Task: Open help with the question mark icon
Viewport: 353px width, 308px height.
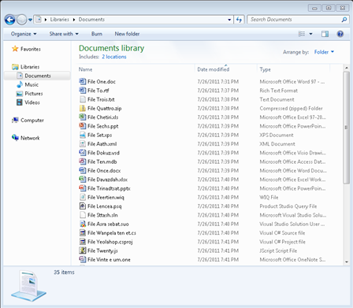Action: click(340, 34)
